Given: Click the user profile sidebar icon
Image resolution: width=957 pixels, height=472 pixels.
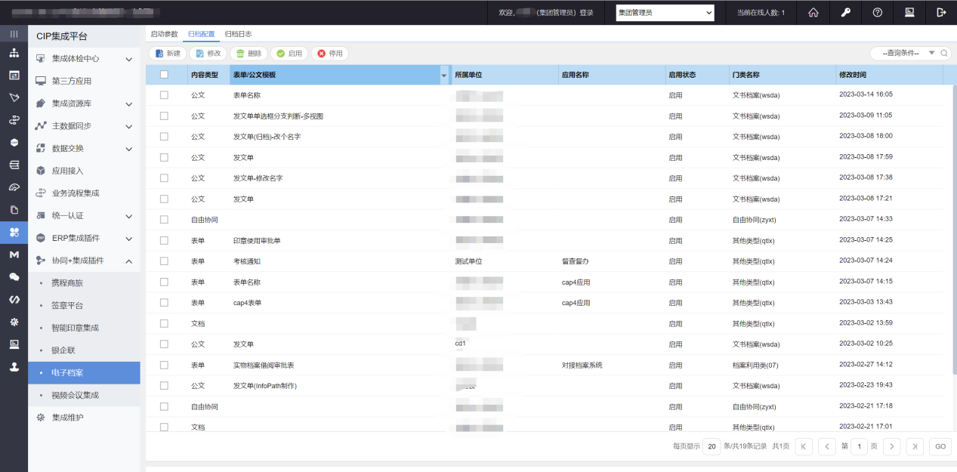Looking at the screenshot, I should [x=14, y=367].
